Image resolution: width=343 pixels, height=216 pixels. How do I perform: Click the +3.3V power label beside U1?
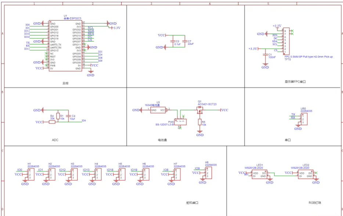point(116,28)
